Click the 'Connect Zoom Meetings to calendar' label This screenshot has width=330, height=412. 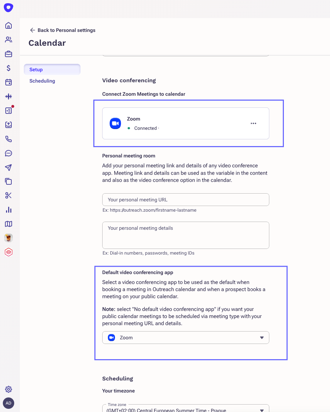144,94
